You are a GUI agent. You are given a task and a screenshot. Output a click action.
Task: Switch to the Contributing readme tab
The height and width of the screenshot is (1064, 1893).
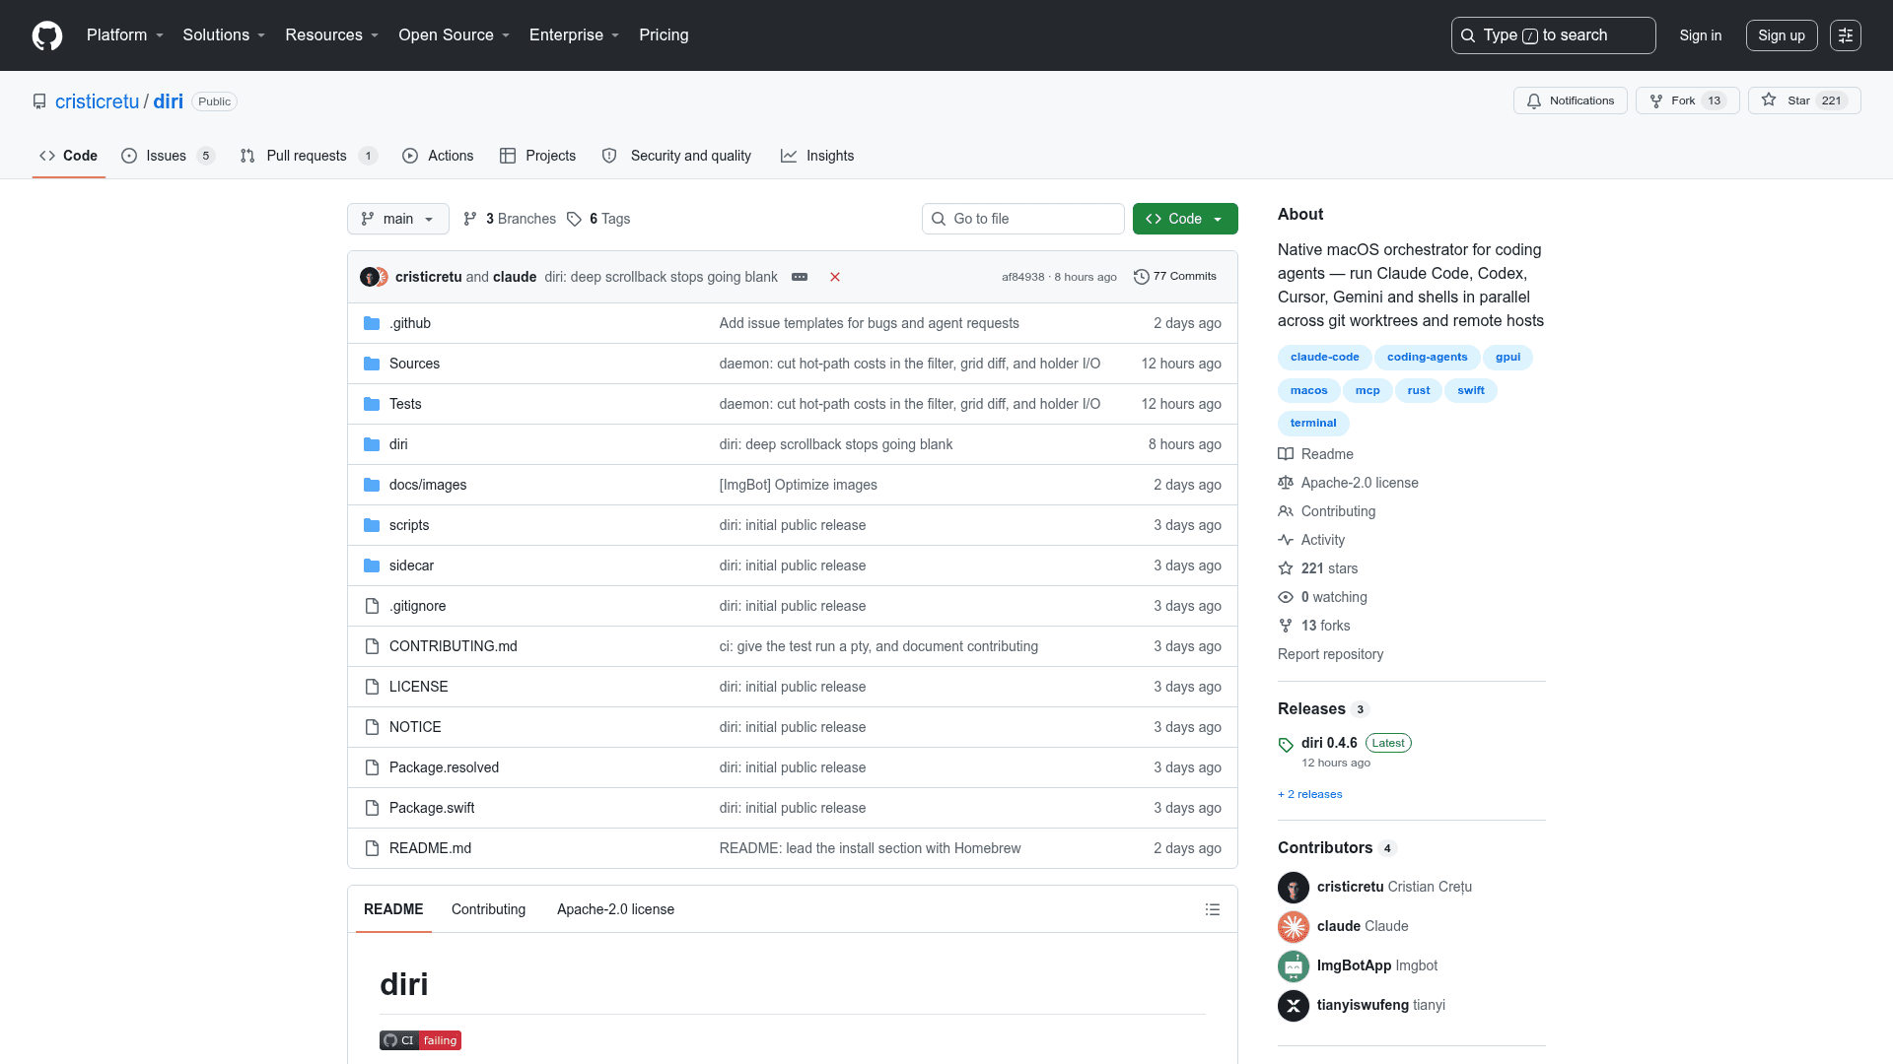[488, 909]
